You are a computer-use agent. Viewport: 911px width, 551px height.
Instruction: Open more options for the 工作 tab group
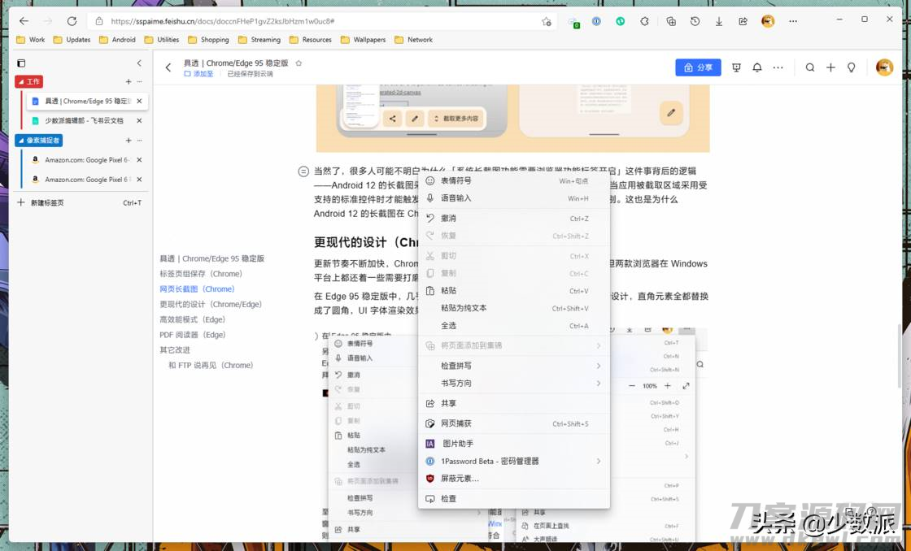pyautogui.click(x=139, y=82)
